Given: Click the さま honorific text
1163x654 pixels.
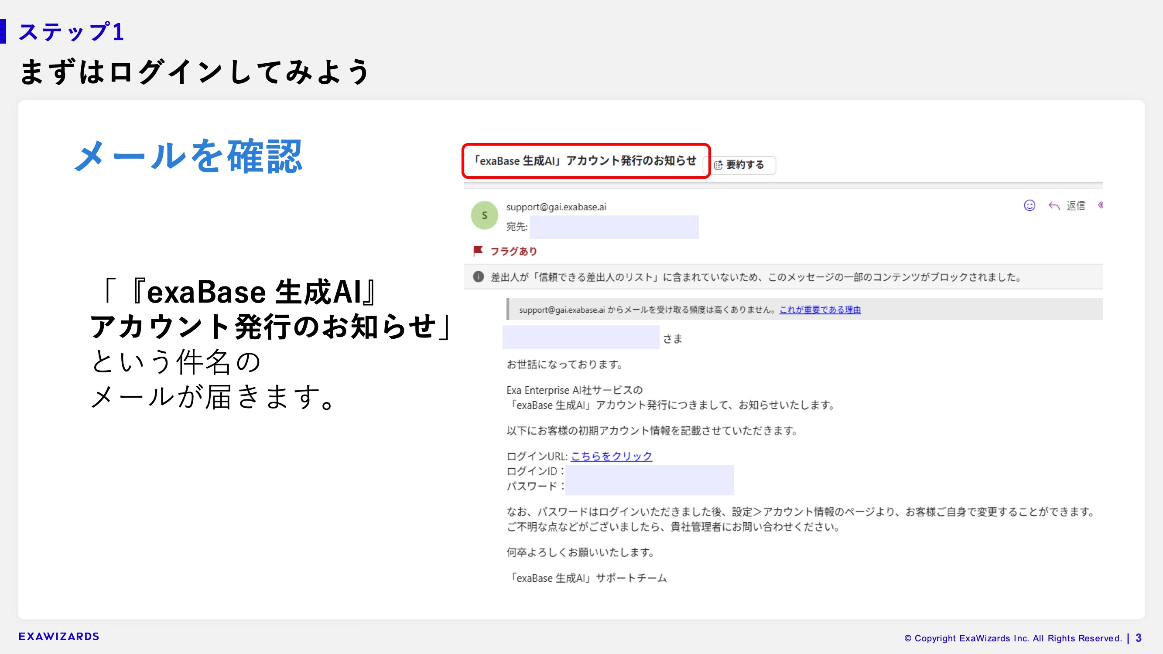Looking at the screenshot, I should click(x=673, y=339).
